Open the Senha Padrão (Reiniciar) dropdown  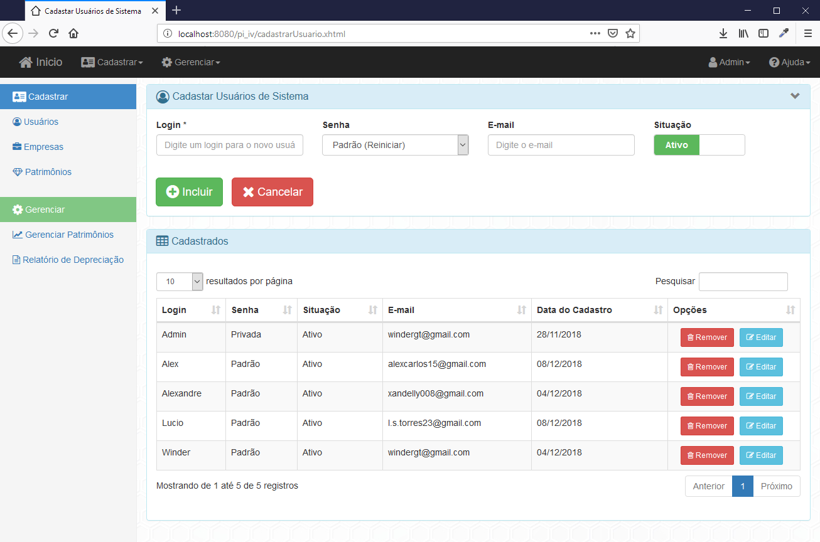[396, 145]
